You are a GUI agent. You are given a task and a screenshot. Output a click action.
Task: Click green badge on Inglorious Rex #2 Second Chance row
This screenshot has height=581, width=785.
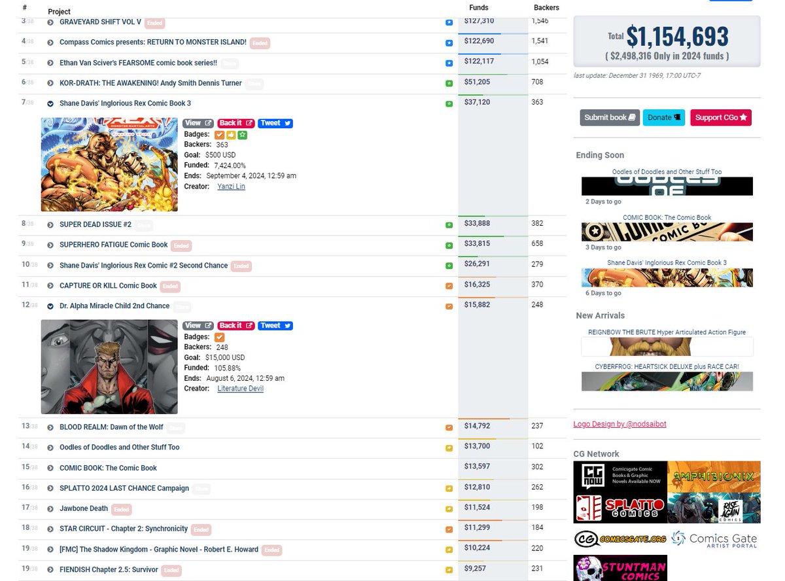(449, 266)
